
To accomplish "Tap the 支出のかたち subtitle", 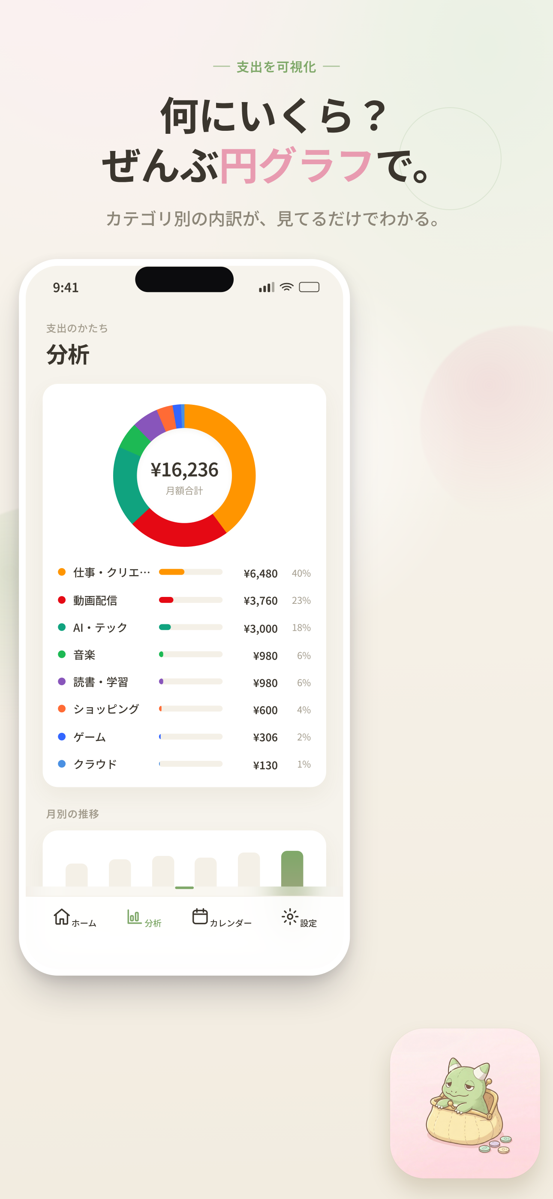I will click(x=77, y=328).
